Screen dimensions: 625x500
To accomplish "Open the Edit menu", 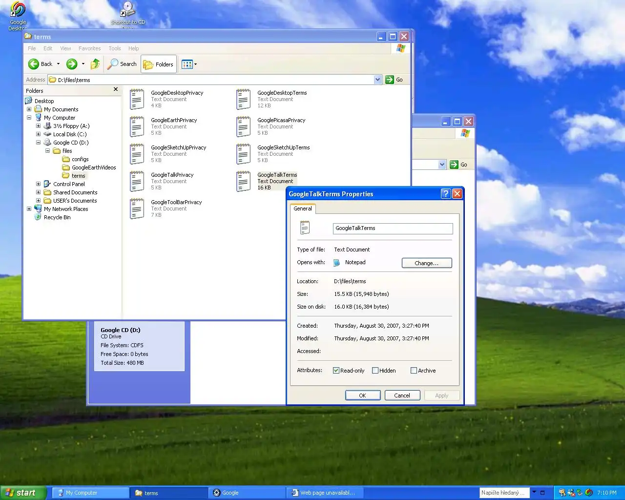I will coord(48,48).
